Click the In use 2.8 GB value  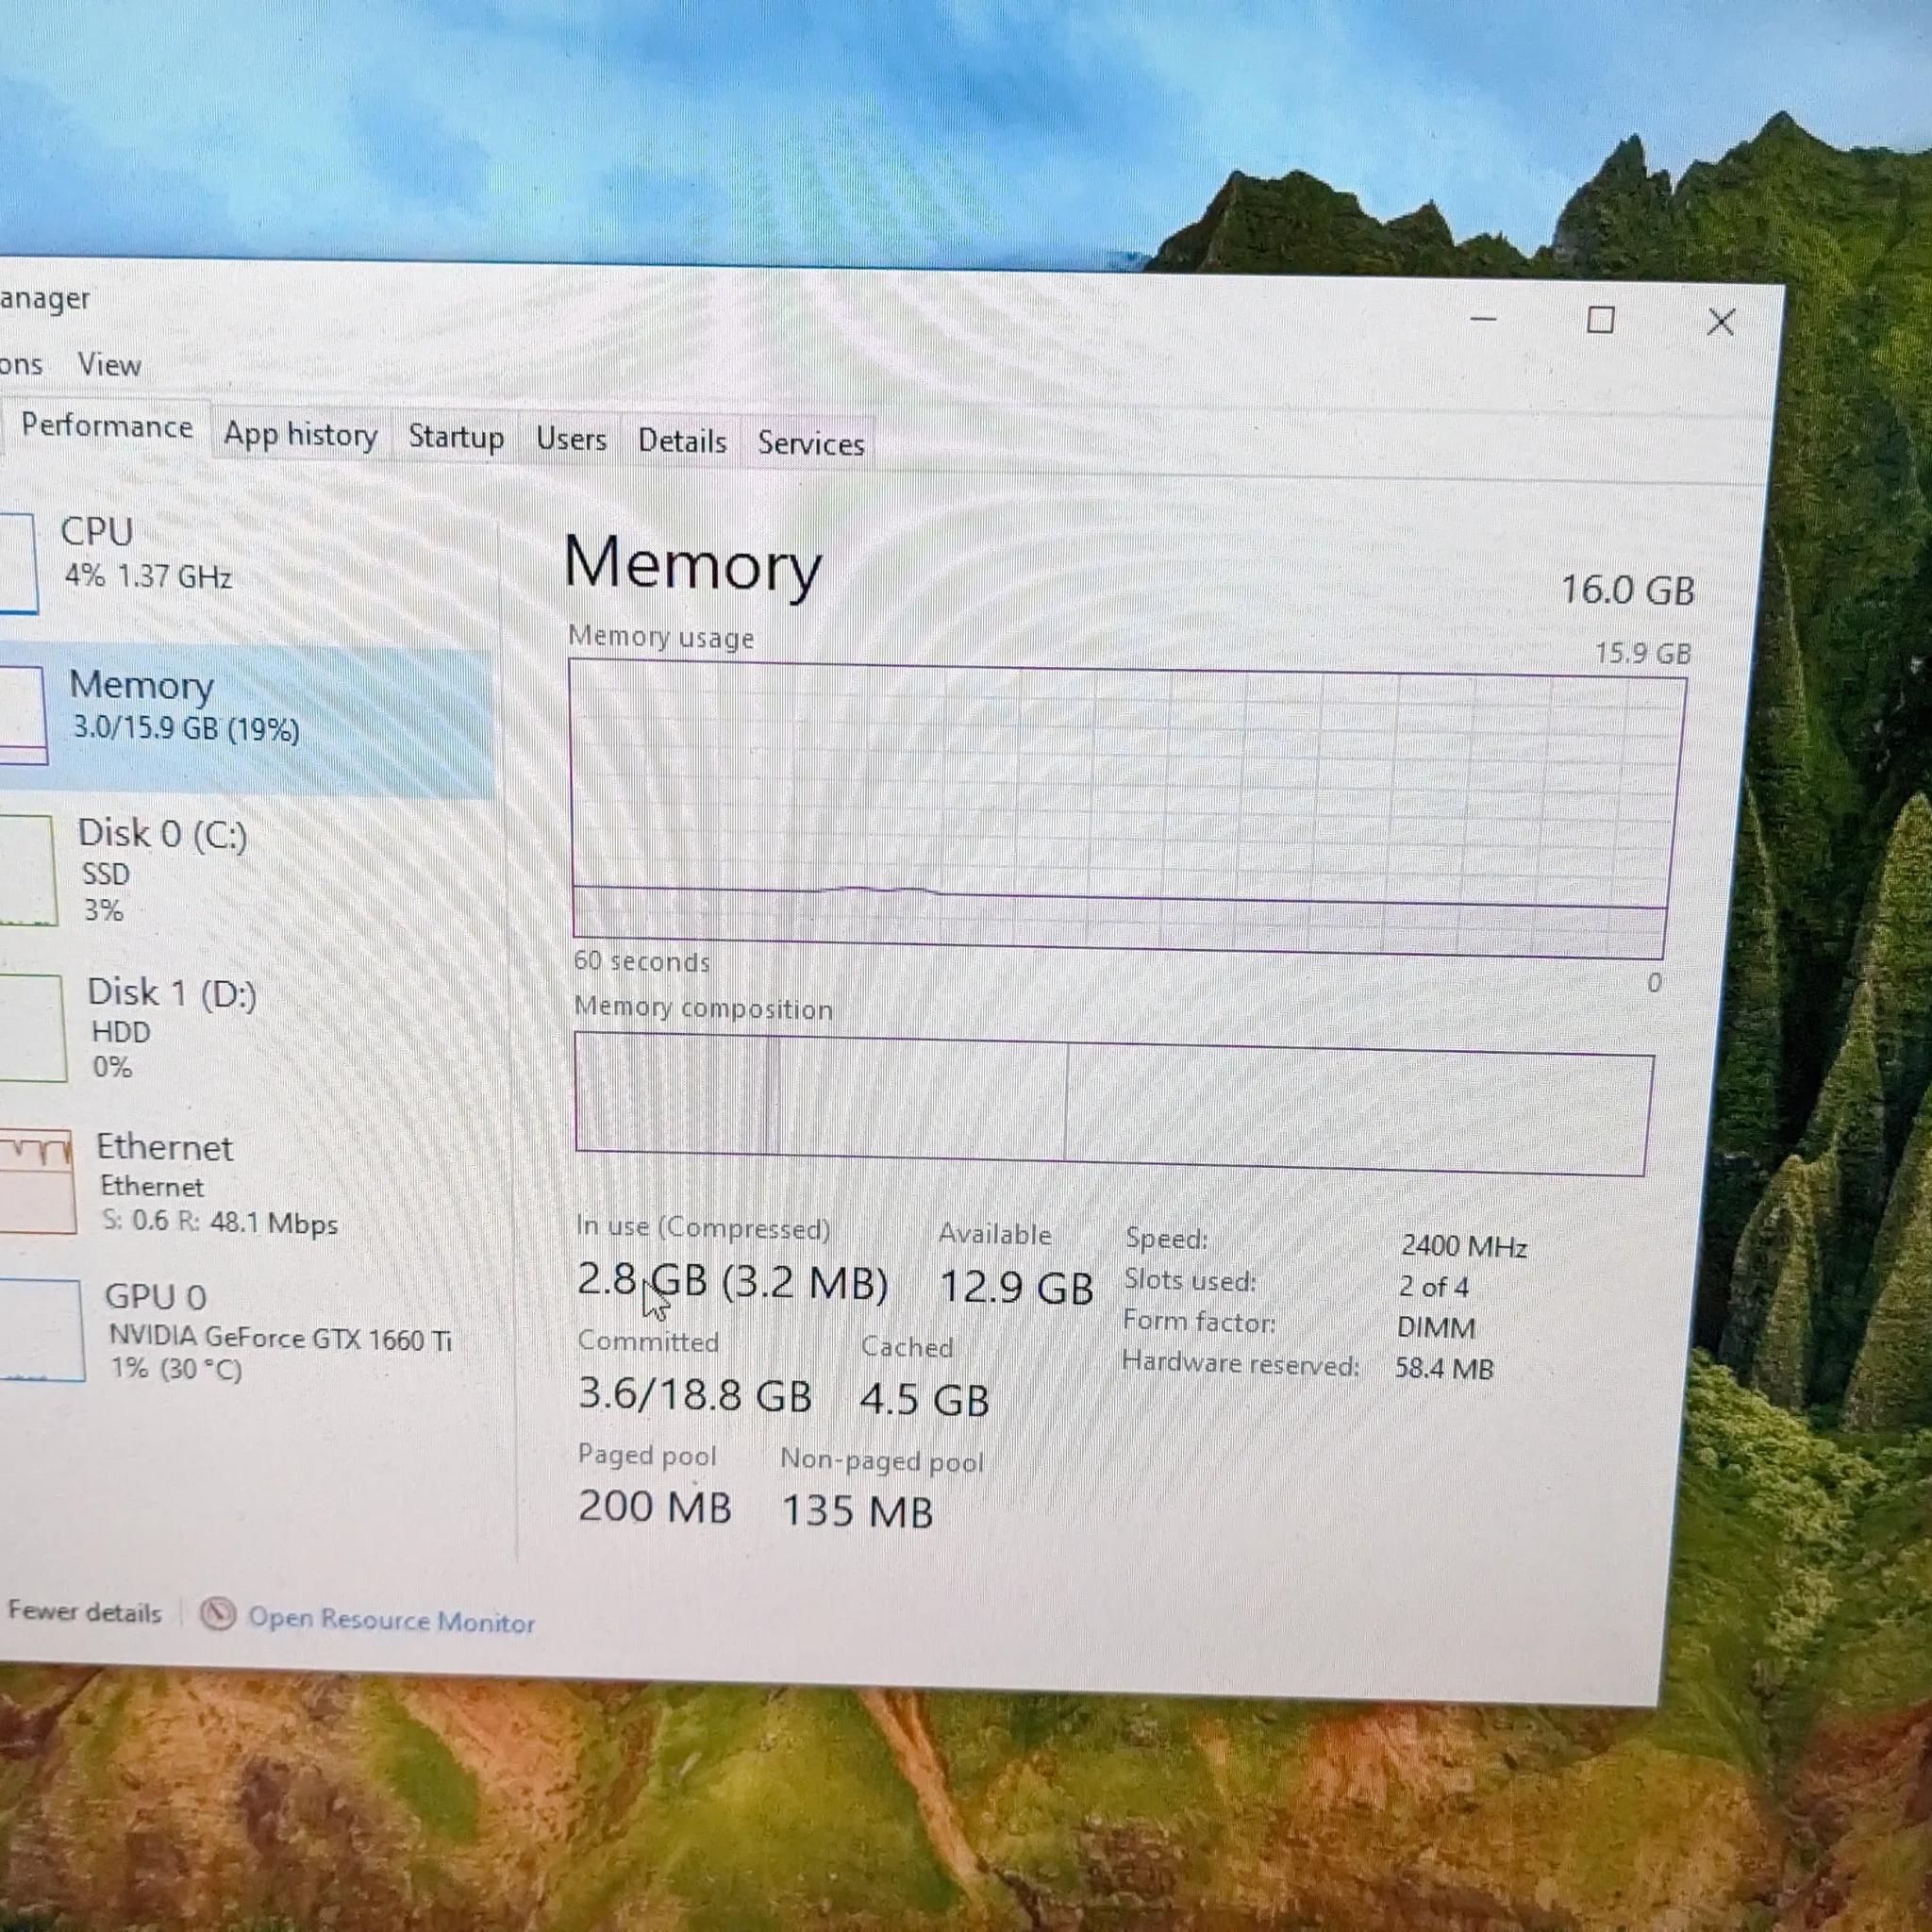pyautogui.click(x=732, y=1281)
